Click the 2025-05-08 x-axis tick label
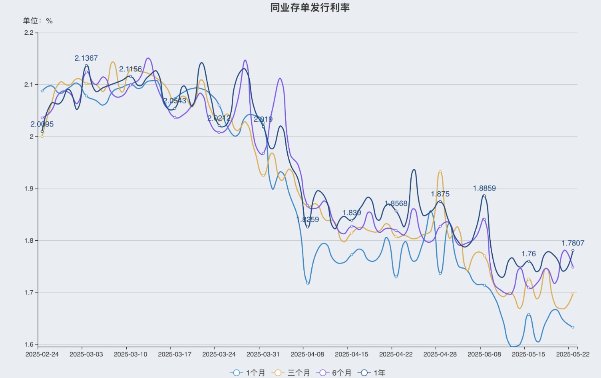Screen dimensions: 601x378 coord(484,354)
